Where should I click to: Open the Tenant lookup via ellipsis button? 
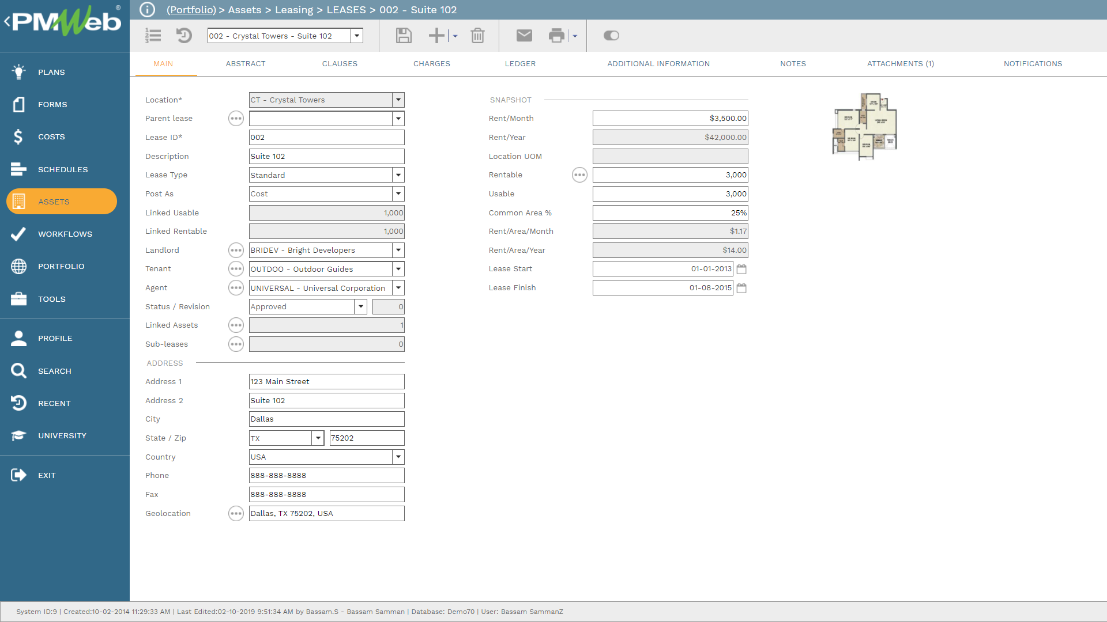(236, 268)
